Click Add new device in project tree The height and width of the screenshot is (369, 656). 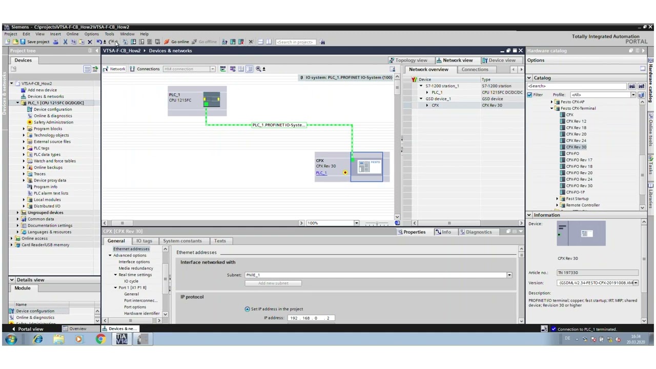[42, 90]
